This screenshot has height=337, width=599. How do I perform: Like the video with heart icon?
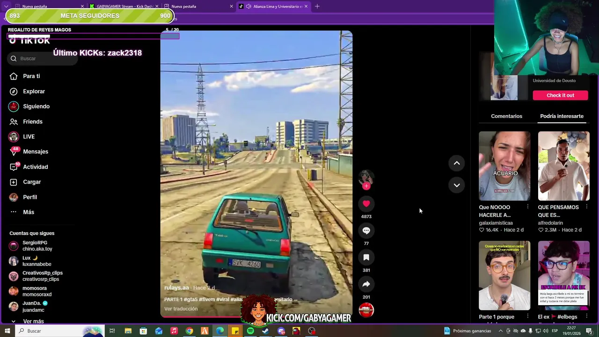(366, 204)
